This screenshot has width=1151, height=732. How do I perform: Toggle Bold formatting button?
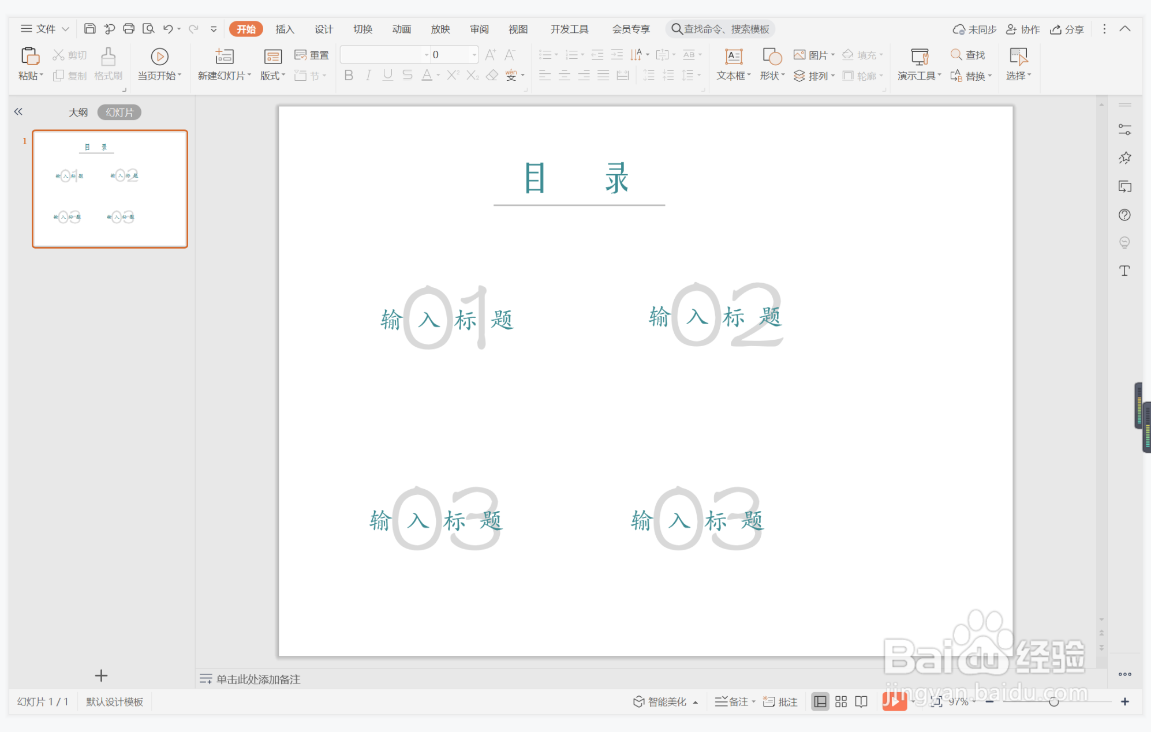348,76
